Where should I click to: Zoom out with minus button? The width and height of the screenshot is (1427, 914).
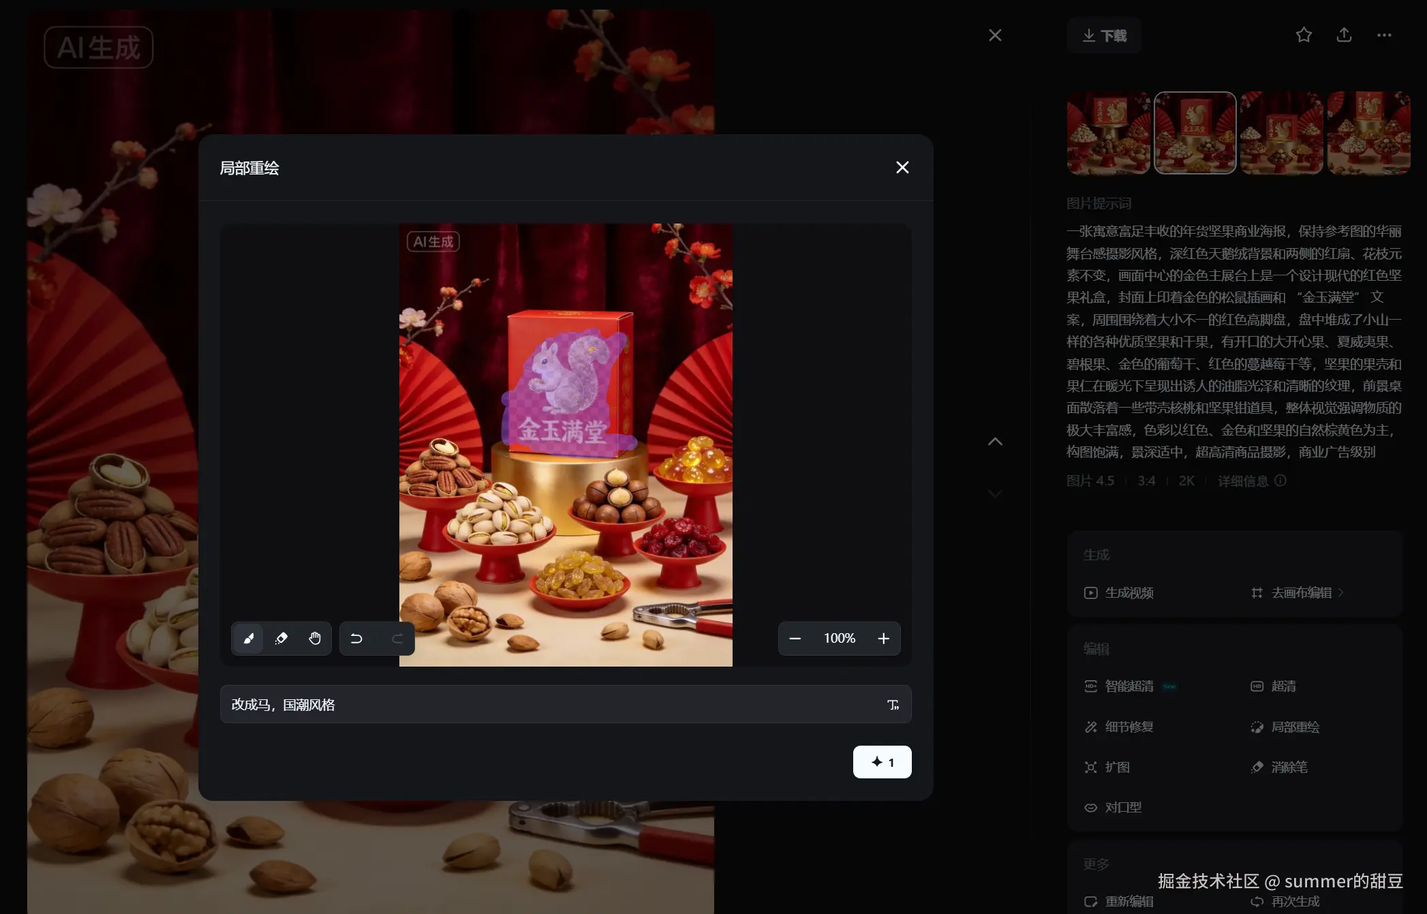(795, 639)
